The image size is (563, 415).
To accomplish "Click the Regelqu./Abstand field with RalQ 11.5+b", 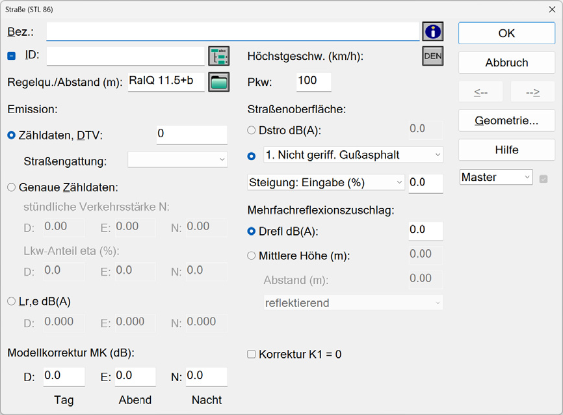I will (166, 82).
